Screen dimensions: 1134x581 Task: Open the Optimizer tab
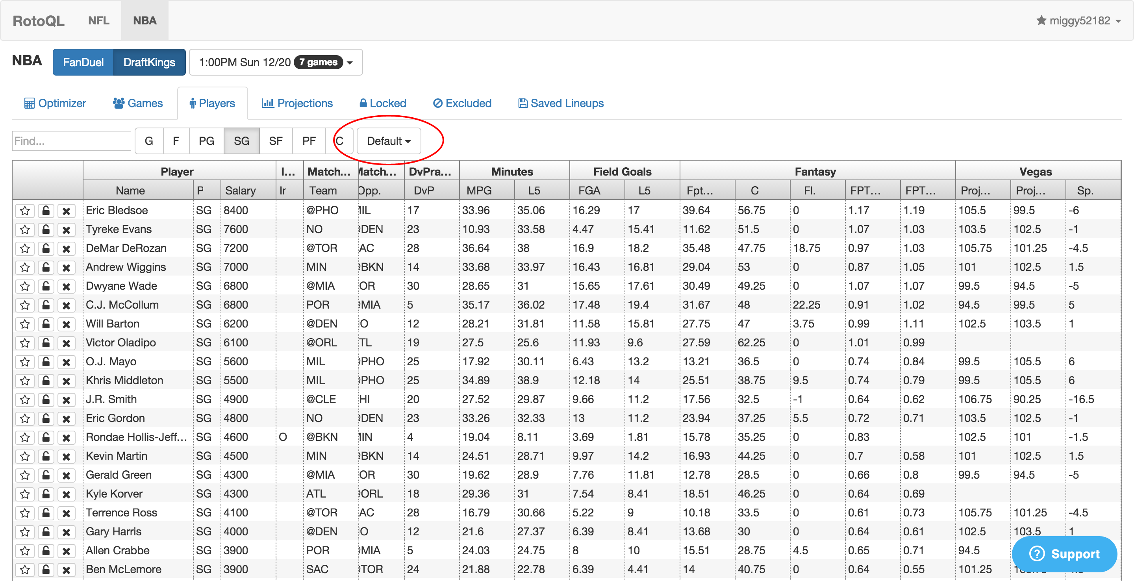point(55,103)
